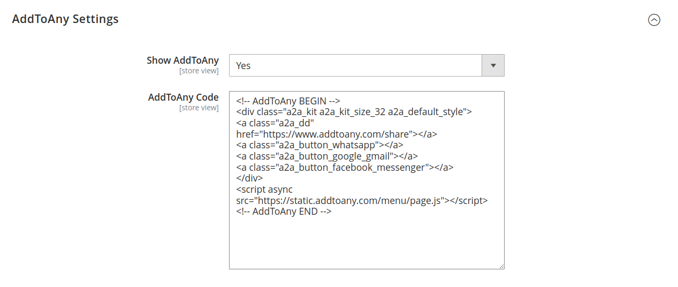Click the dropdown arrow beside Yes
This screenshot has height=287, width=678.
coord(493,65)
